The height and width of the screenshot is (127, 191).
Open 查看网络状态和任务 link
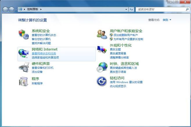point(44,53)
